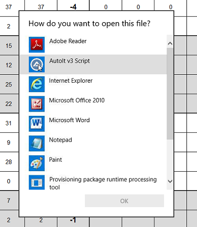The image size is (197, 227).
Task: Click the scroll up arrow in the app list
Action: (170, 43)
